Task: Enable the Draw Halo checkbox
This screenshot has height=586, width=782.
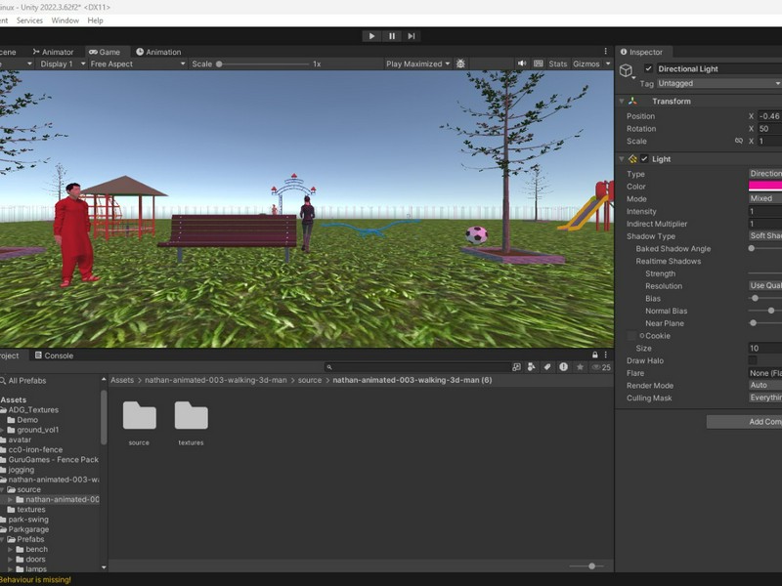Action: click(753, 360)
